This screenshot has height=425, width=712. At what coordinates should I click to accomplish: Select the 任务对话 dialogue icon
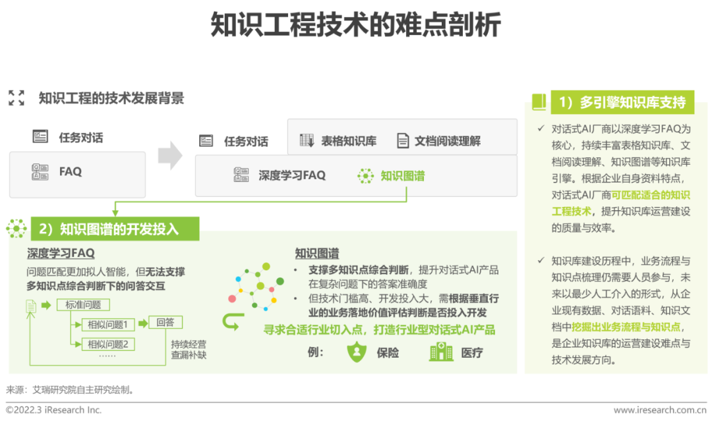(40, 136)
